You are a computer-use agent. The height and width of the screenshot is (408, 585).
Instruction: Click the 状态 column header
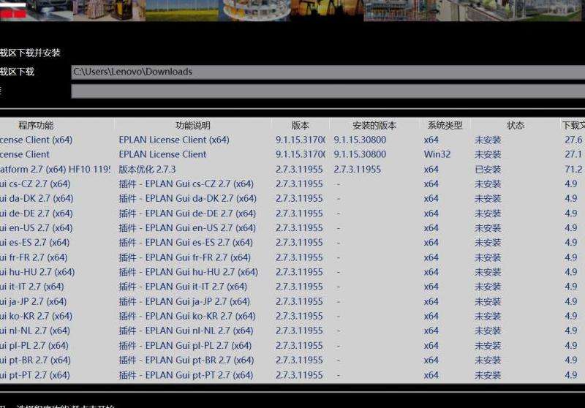click(516, 125)
